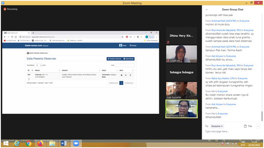264x148 pixels.
Task: Open a new tab with plus button
Action: point(33,33)
